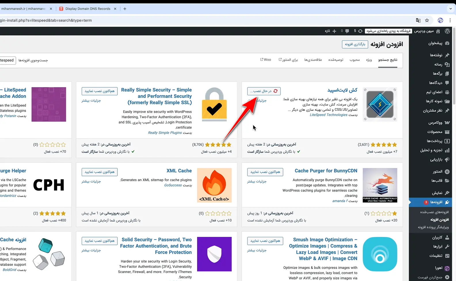This screenshot has height=281, width=456.
Task: Select the نتایج جستجو tab
Action: [388, 60]
